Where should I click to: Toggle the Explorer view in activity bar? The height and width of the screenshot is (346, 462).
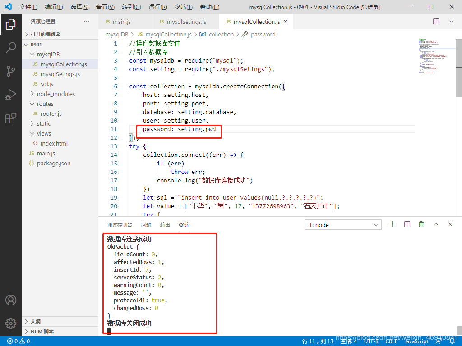click(11, 24)
